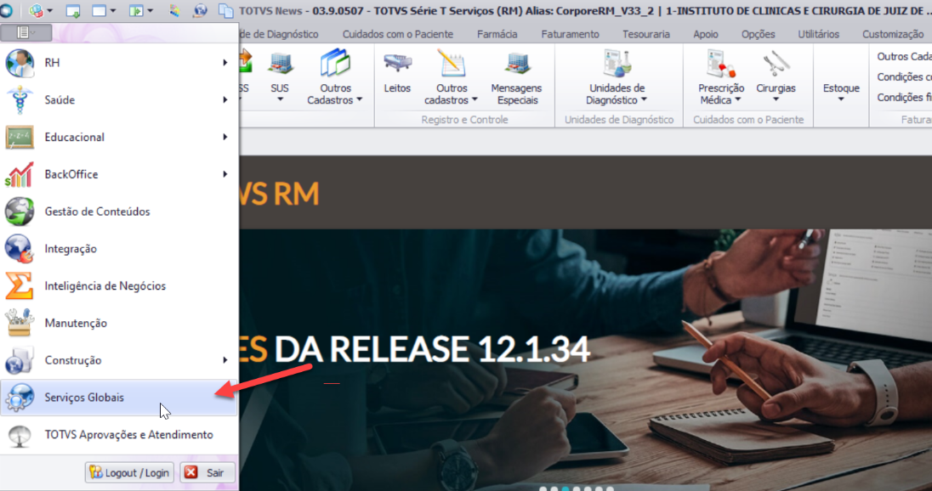Open the dropdown arrow beside the play window icon

(x=150, y=11)
